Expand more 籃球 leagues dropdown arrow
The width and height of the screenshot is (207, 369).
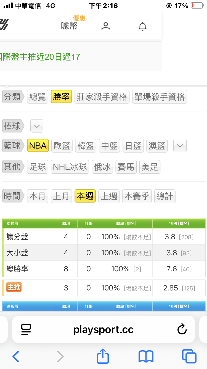(x=180, y=145)
